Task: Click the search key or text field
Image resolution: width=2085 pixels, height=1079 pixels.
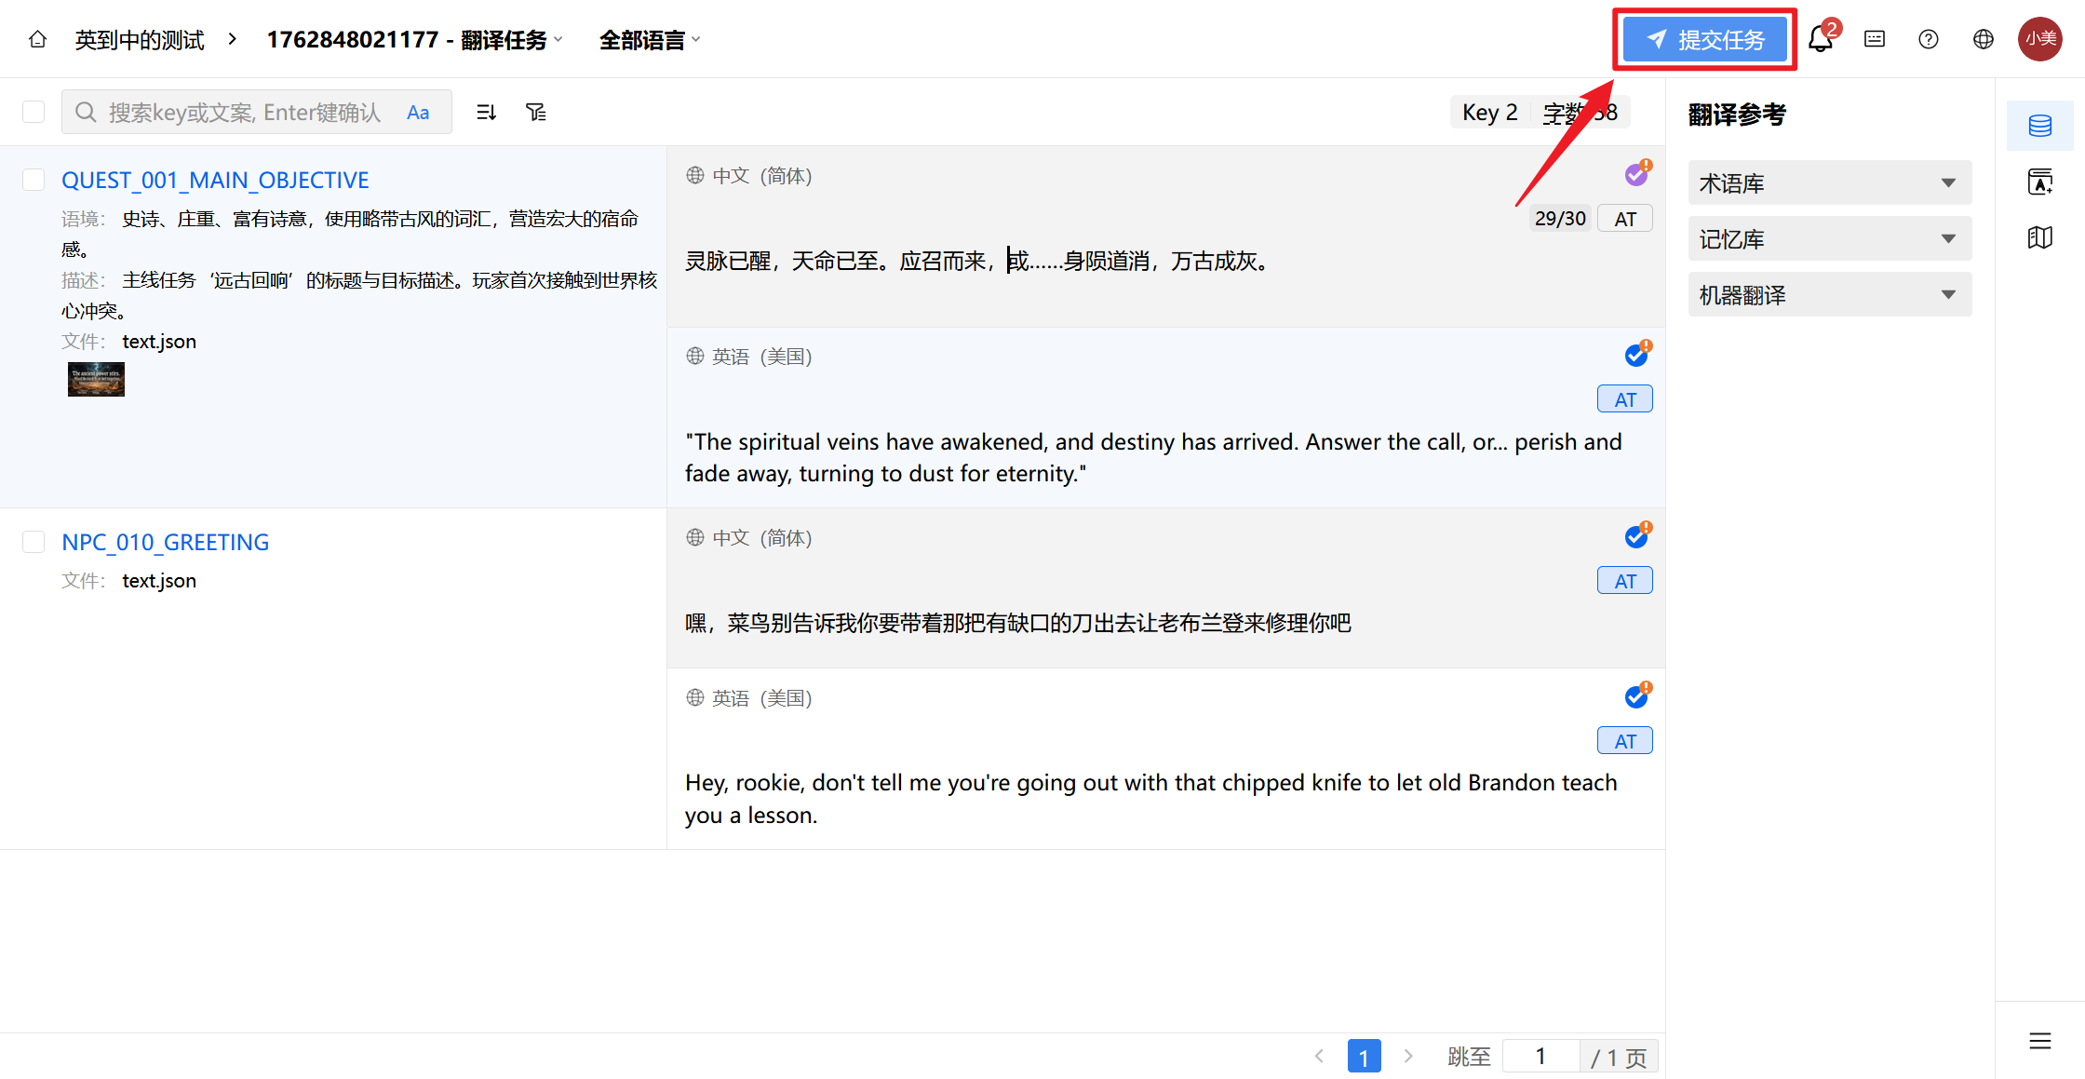Action: point(244,113)
